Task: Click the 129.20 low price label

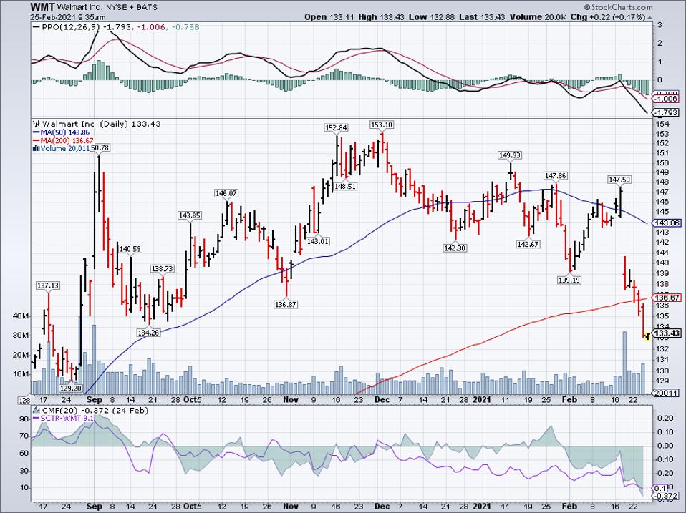Action: [71, 388]
